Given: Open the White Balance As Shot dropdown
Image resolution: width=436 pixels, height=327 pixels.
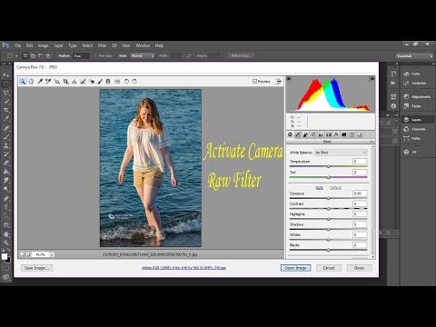Looking at the screenshot, I should 341,153.
